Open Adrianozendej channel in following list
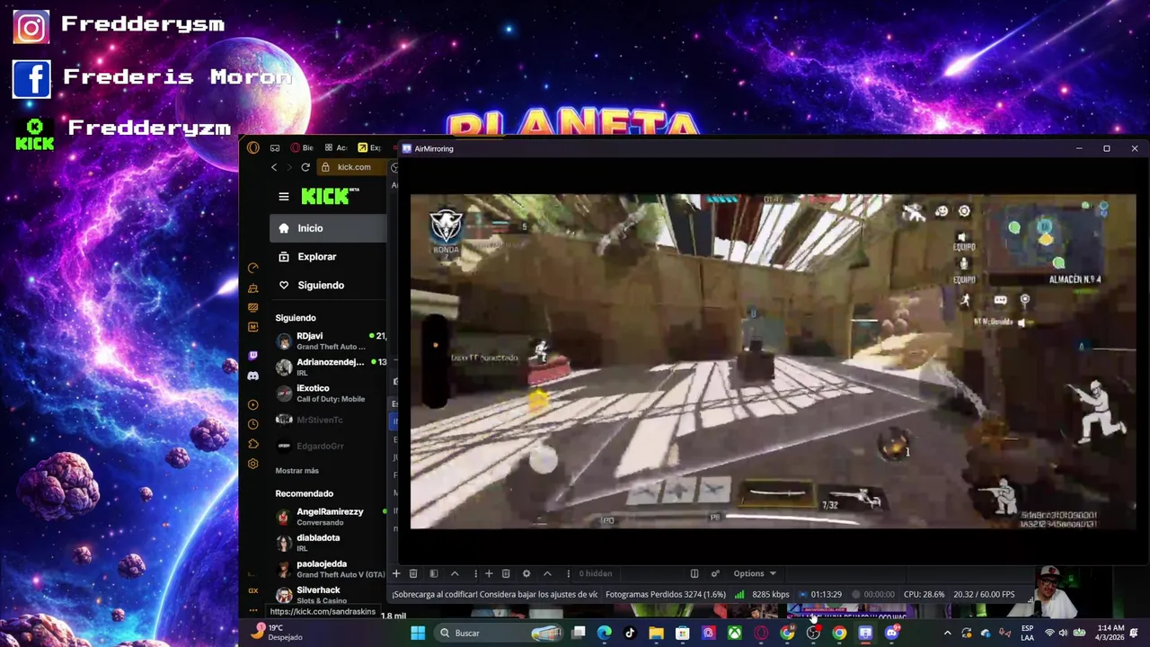1150x647 pixels. [x=330, y=367]
